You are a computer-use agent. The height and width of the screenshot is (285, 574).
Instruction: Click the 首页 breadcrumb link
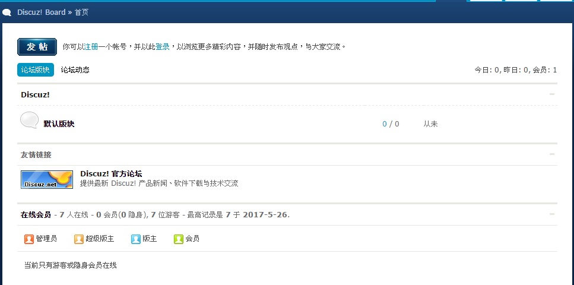click(x=81, y=12)
